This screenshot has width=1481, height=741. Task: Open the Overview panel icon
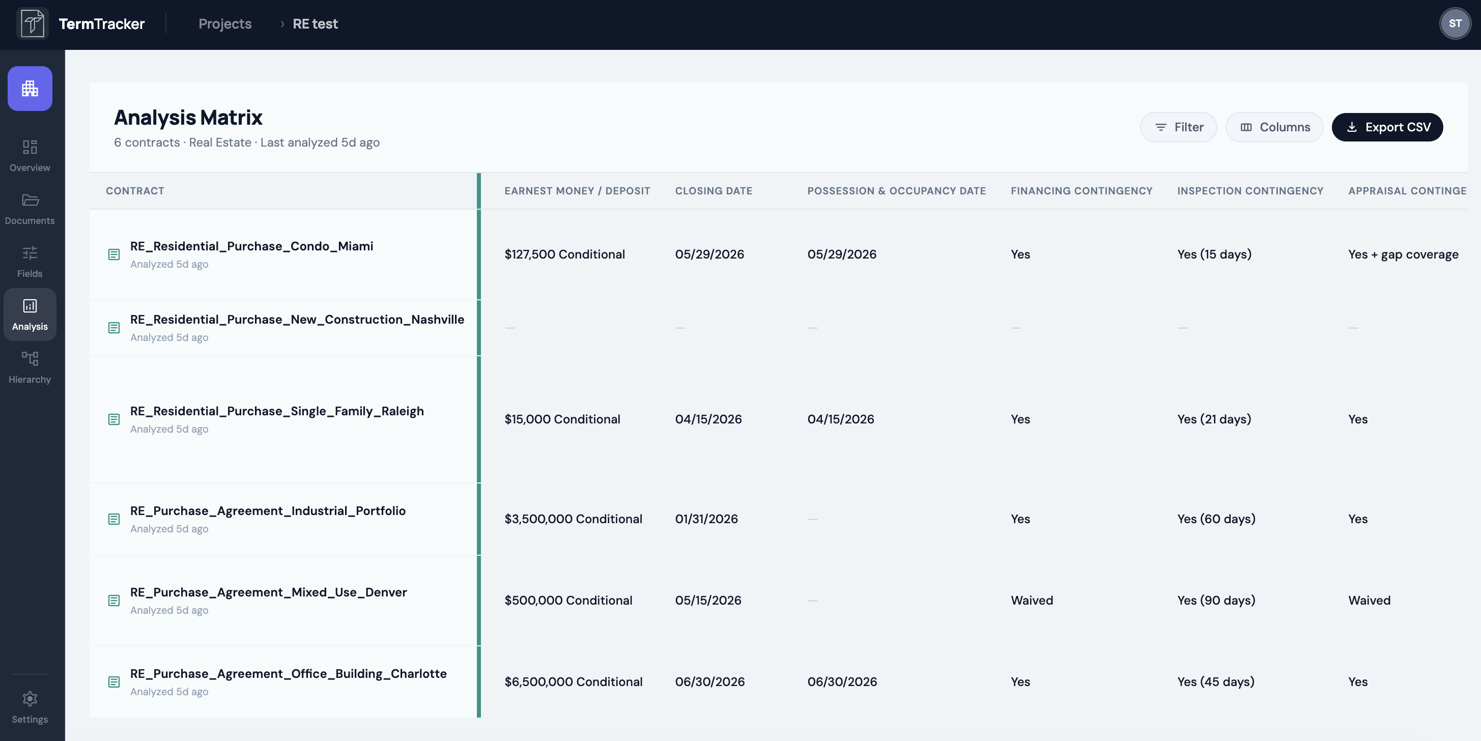click(30, 147)
